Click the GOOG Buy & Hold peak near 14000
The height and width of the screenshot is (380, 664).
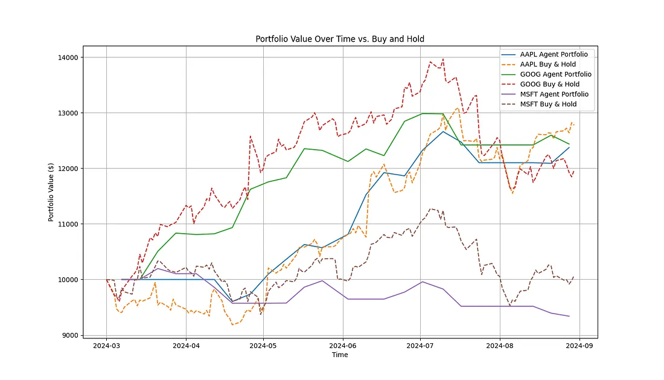pos(443,60)
